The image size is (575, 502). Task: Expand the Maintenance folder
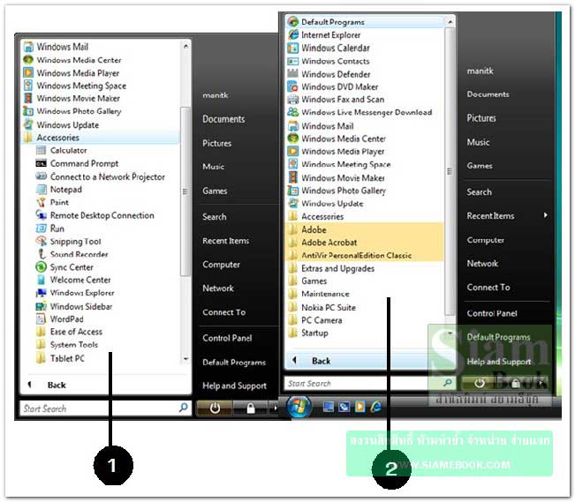(x=319, y=294)
